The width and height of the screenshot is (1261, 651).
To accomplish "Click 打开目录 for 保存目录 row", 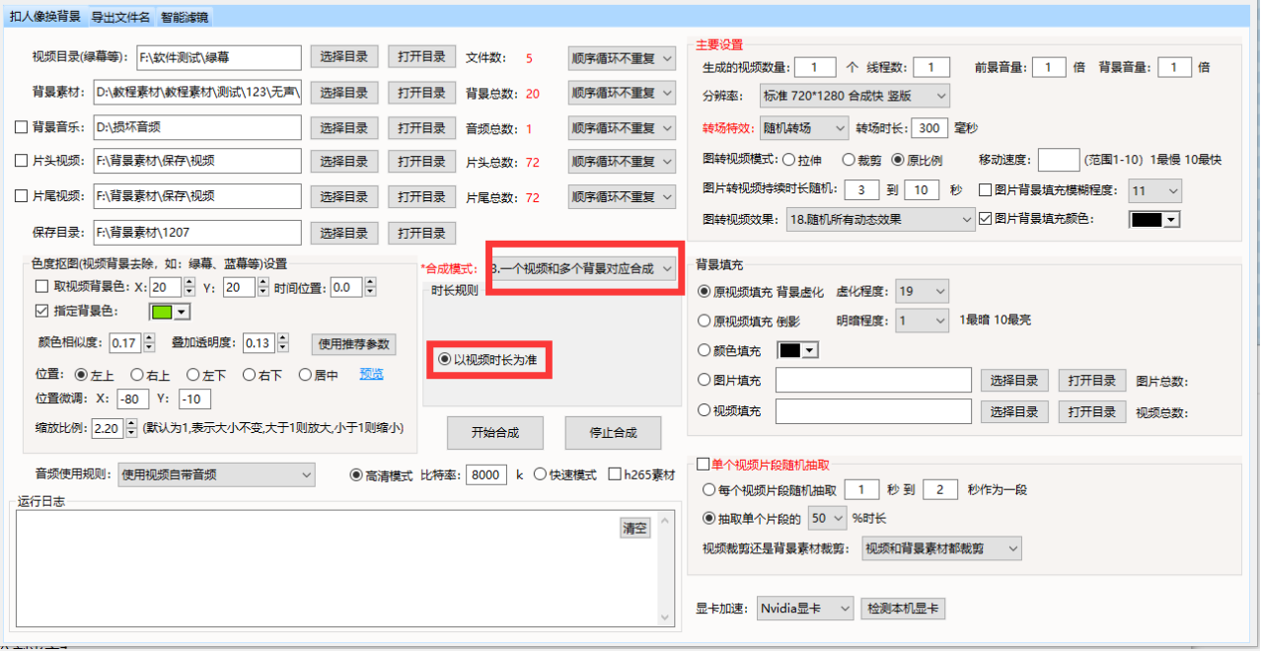I will click(x=421, y=233).
